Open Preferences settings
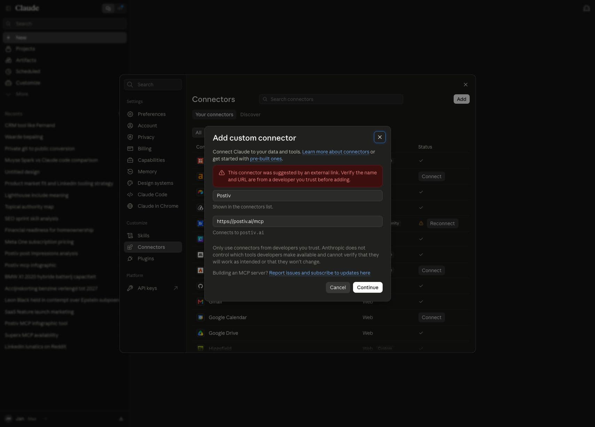This screenshot has height=427, width=595. coord(153,114)
